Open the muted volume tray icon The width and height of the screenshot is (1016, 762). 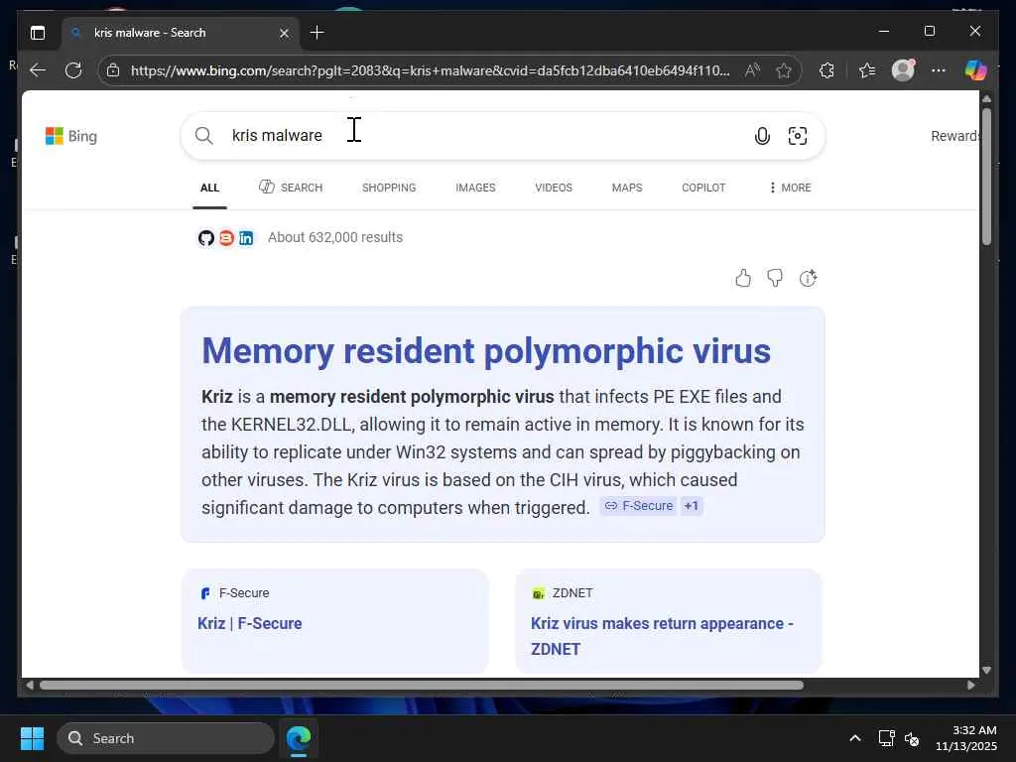(912, 738)
